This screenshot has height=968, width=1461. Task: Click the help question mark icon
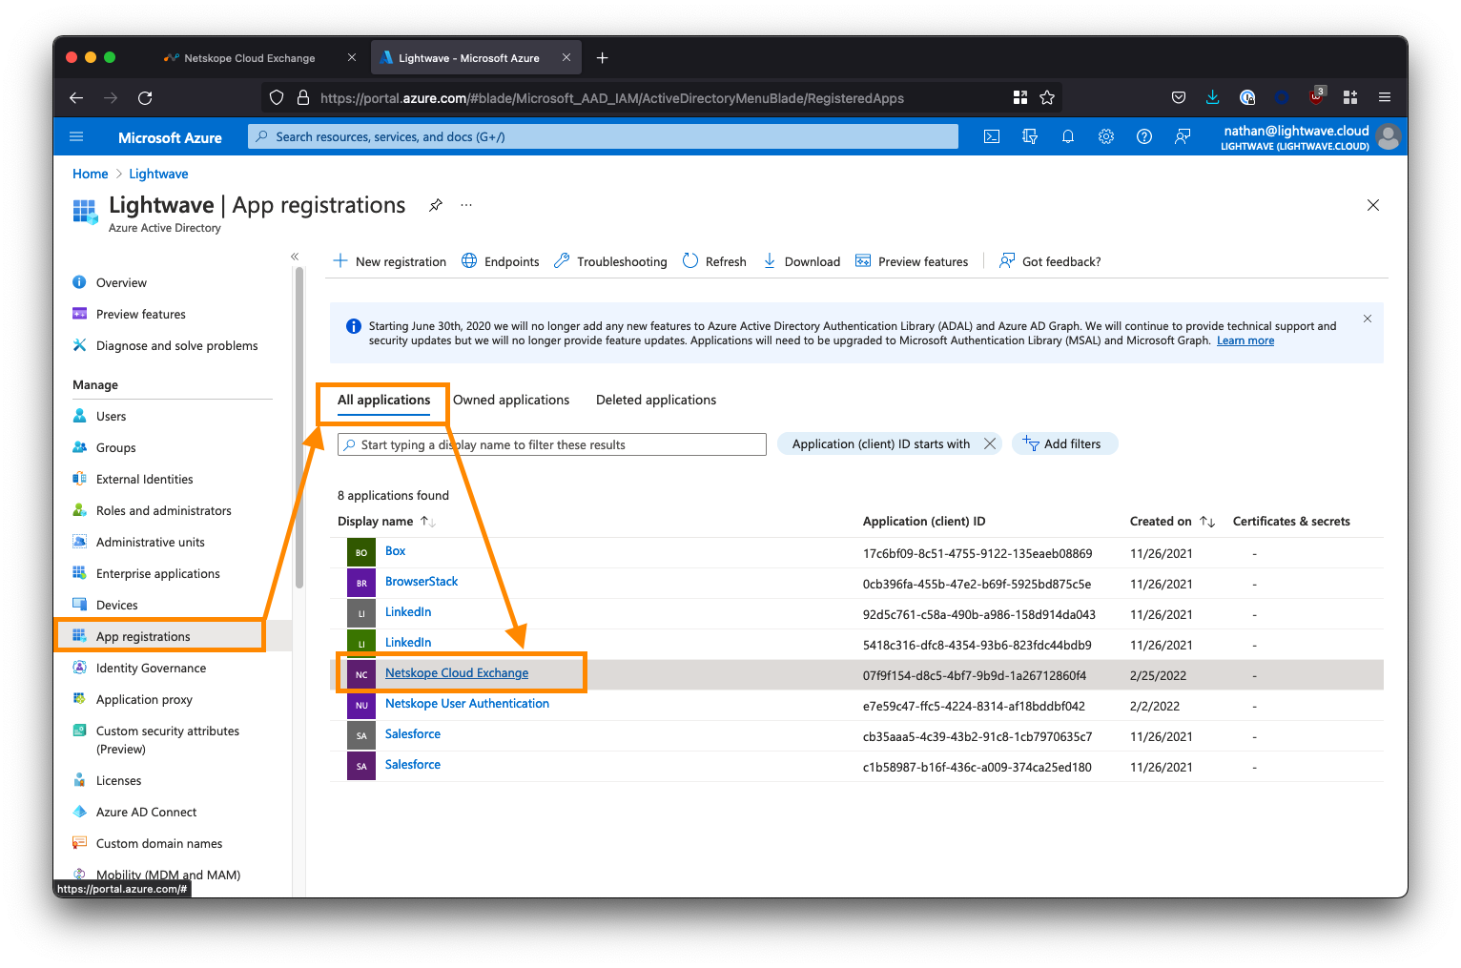(1144, 136)
